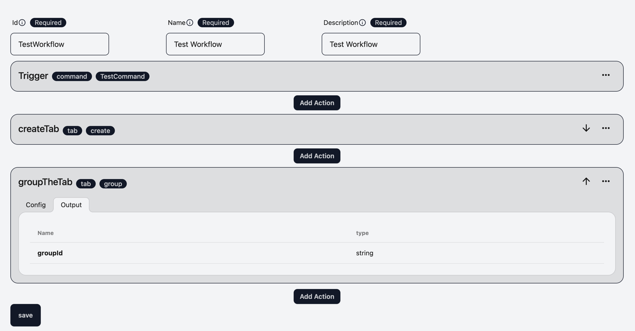Move the groupTheTab action up with the arrow
The image size is (635, 331).
586,181
